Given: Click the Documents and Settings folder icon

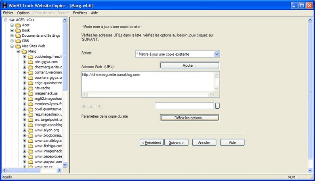Looking at the screenshot, I should (18, 36).
